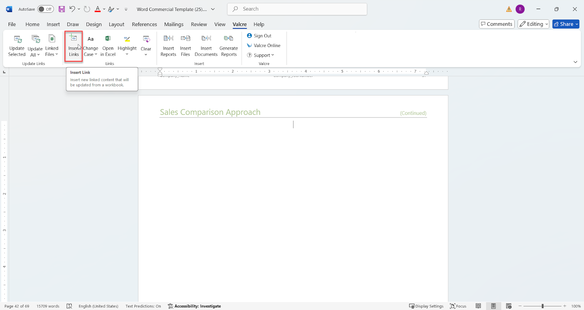Open the Comments pane button
584x310 pixels.
497,24
